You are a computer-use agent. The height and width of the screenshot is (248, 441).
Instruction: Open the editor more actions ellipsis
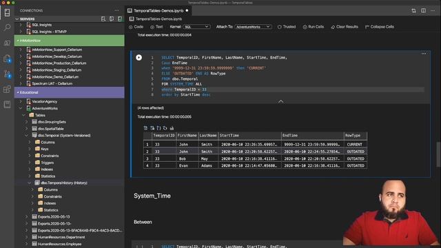click(433, 11)
